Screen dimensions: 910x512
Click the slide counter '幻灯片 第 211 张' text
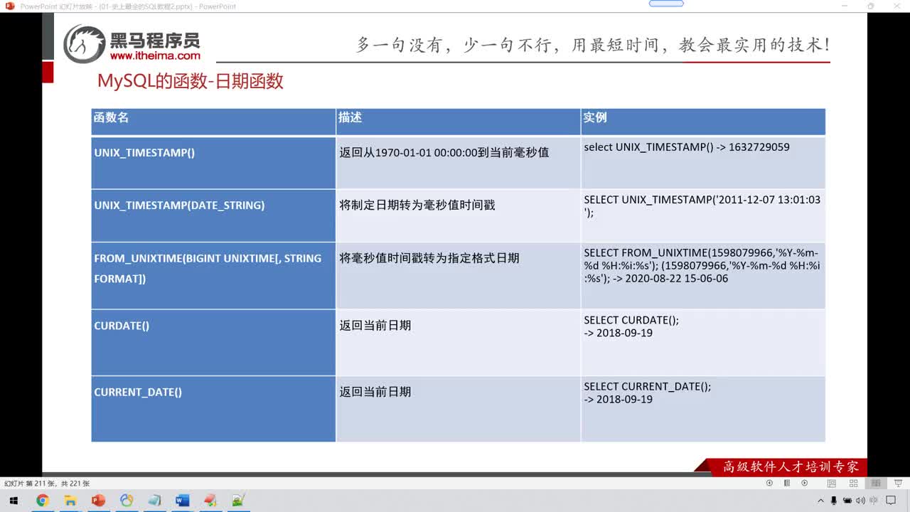pyautogui.click(x=31, y=484)
